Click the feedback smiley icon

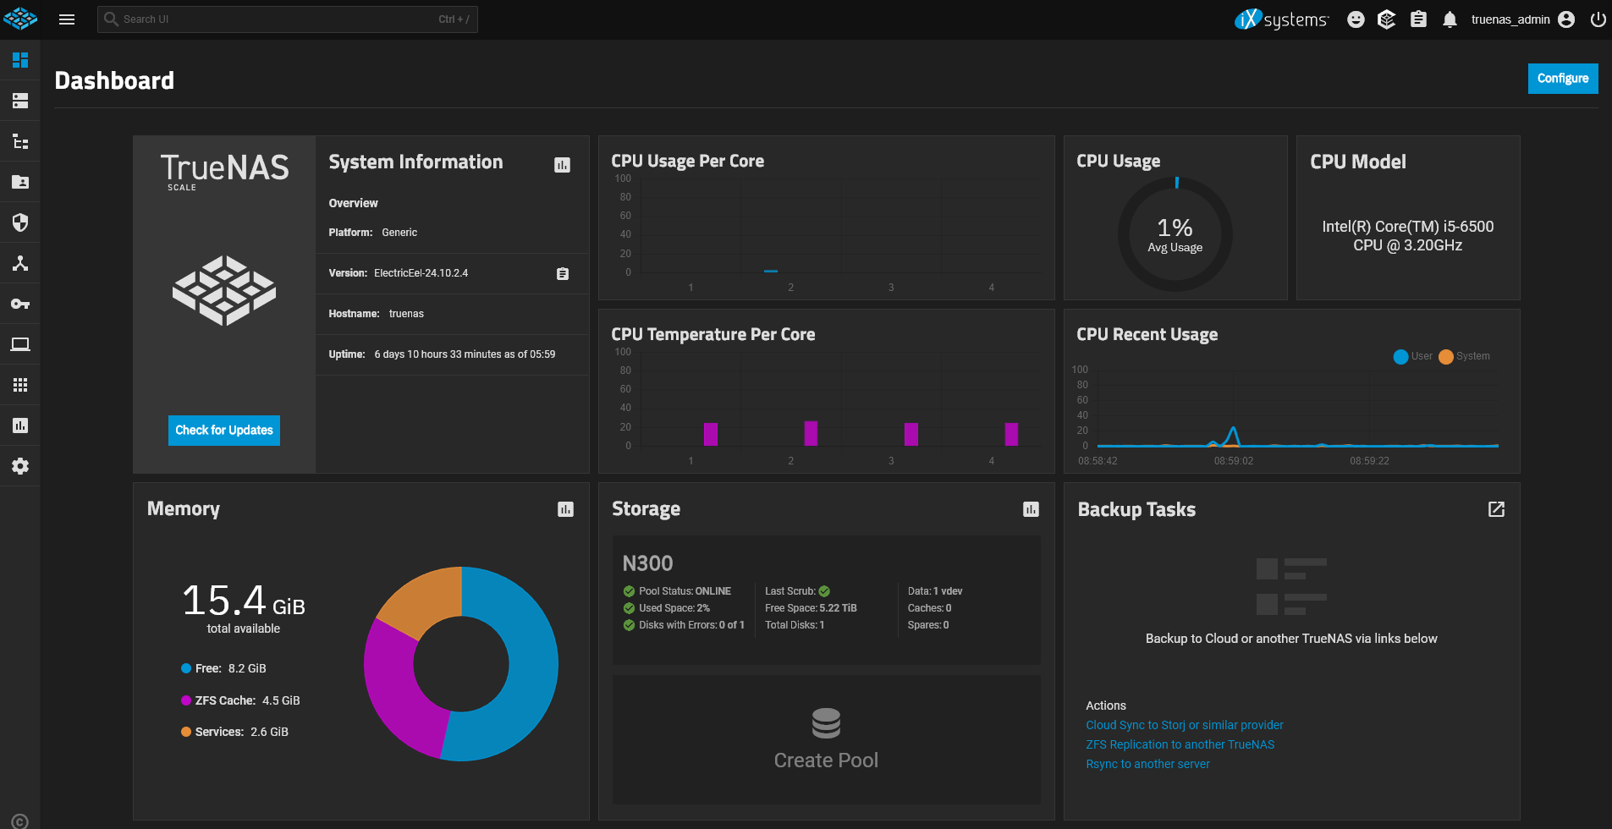click(1356, 19)
